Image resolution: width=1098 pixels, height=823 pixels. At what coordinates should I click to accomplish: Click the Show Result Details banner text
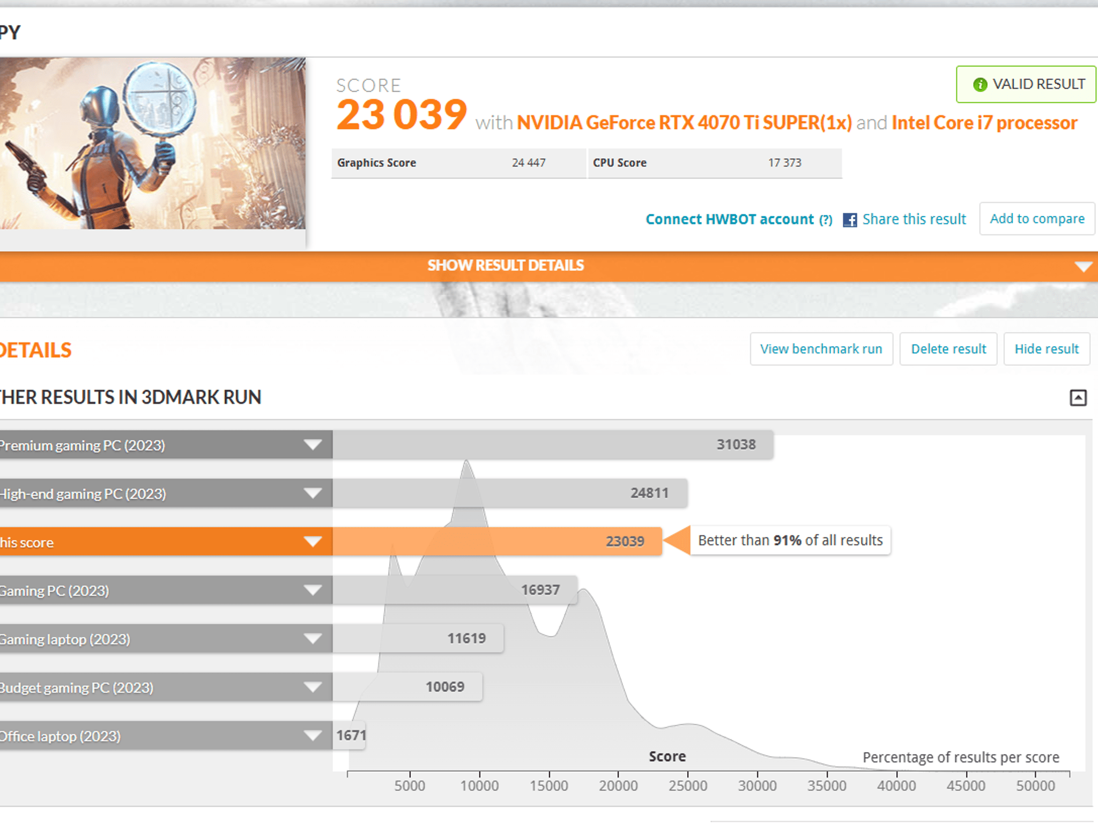click(x=506, y=266)
